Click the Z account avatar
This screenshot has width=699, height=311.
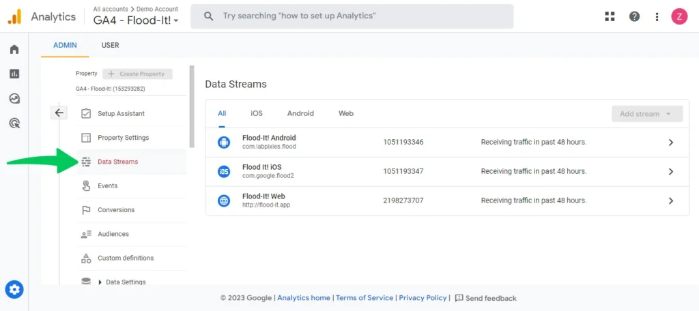pyautogui.click(x=679, y=16)
